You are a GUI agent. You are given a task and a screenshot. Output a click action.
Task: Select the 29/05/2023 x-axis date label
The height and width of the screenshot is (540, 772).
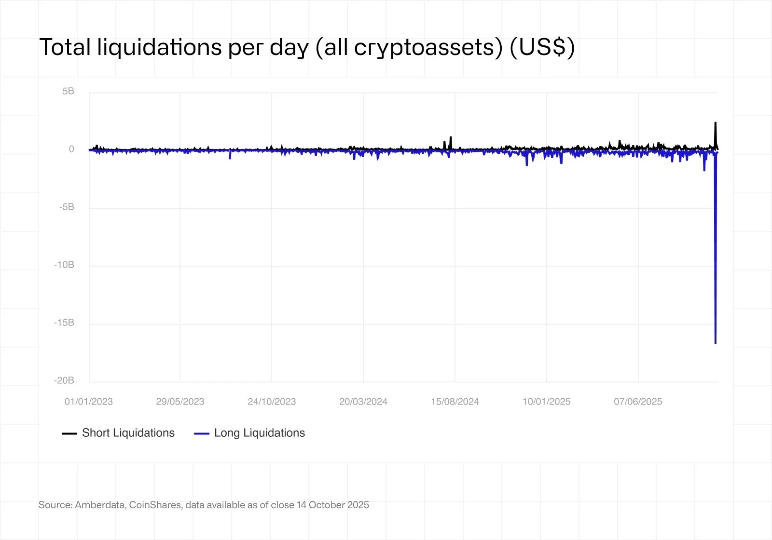tap(180, 402)
